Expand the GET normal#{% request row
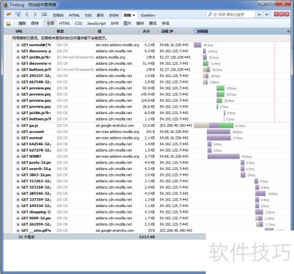 [x=18, y=45]
